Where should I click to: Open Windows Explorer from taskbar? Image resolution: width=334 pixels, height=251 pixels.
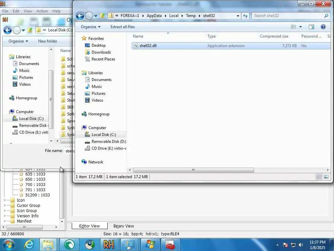48,244
